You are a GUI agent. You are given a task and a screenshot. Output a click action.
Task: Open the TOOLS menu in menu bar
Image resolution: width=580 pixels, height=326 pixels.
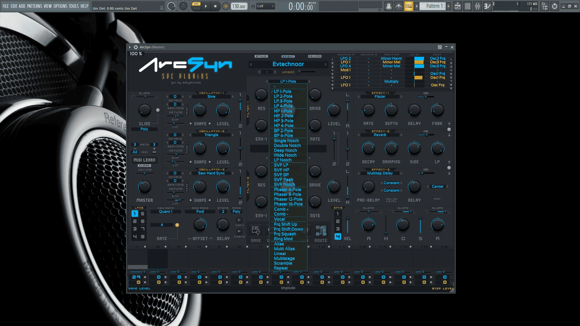point(73,6)
